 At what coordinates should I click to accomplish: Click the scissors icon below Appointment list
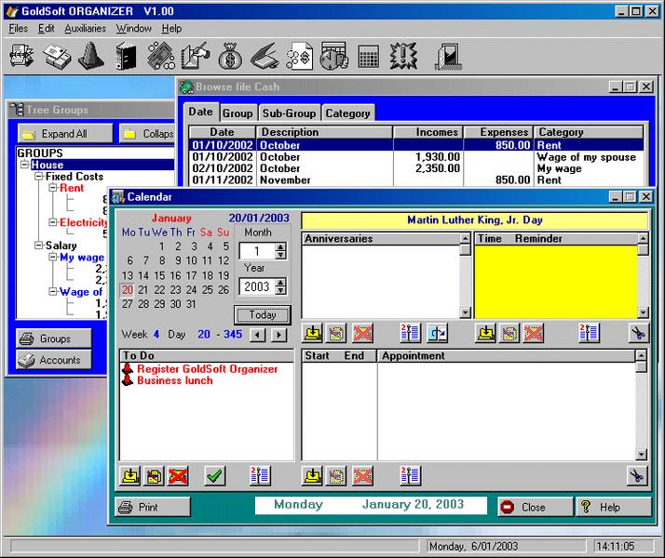click(637, 476)
